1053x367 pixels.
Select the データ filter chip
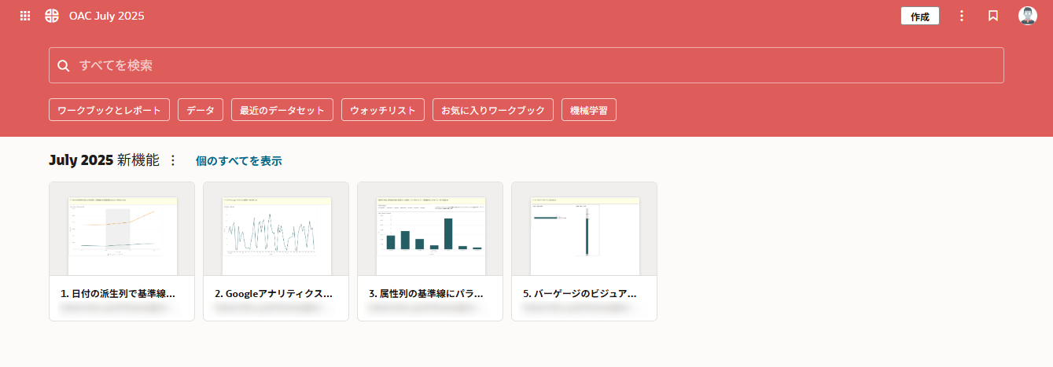[201, 110]
